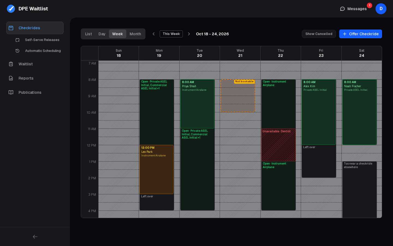
Task: Go to the previous week
Action: (x=154, y=34)
